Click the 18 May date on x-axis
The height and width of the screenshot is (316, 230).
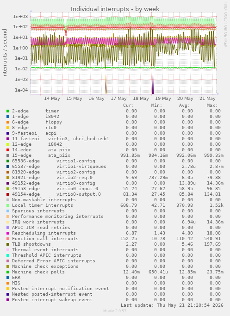(x=141, y=99)
